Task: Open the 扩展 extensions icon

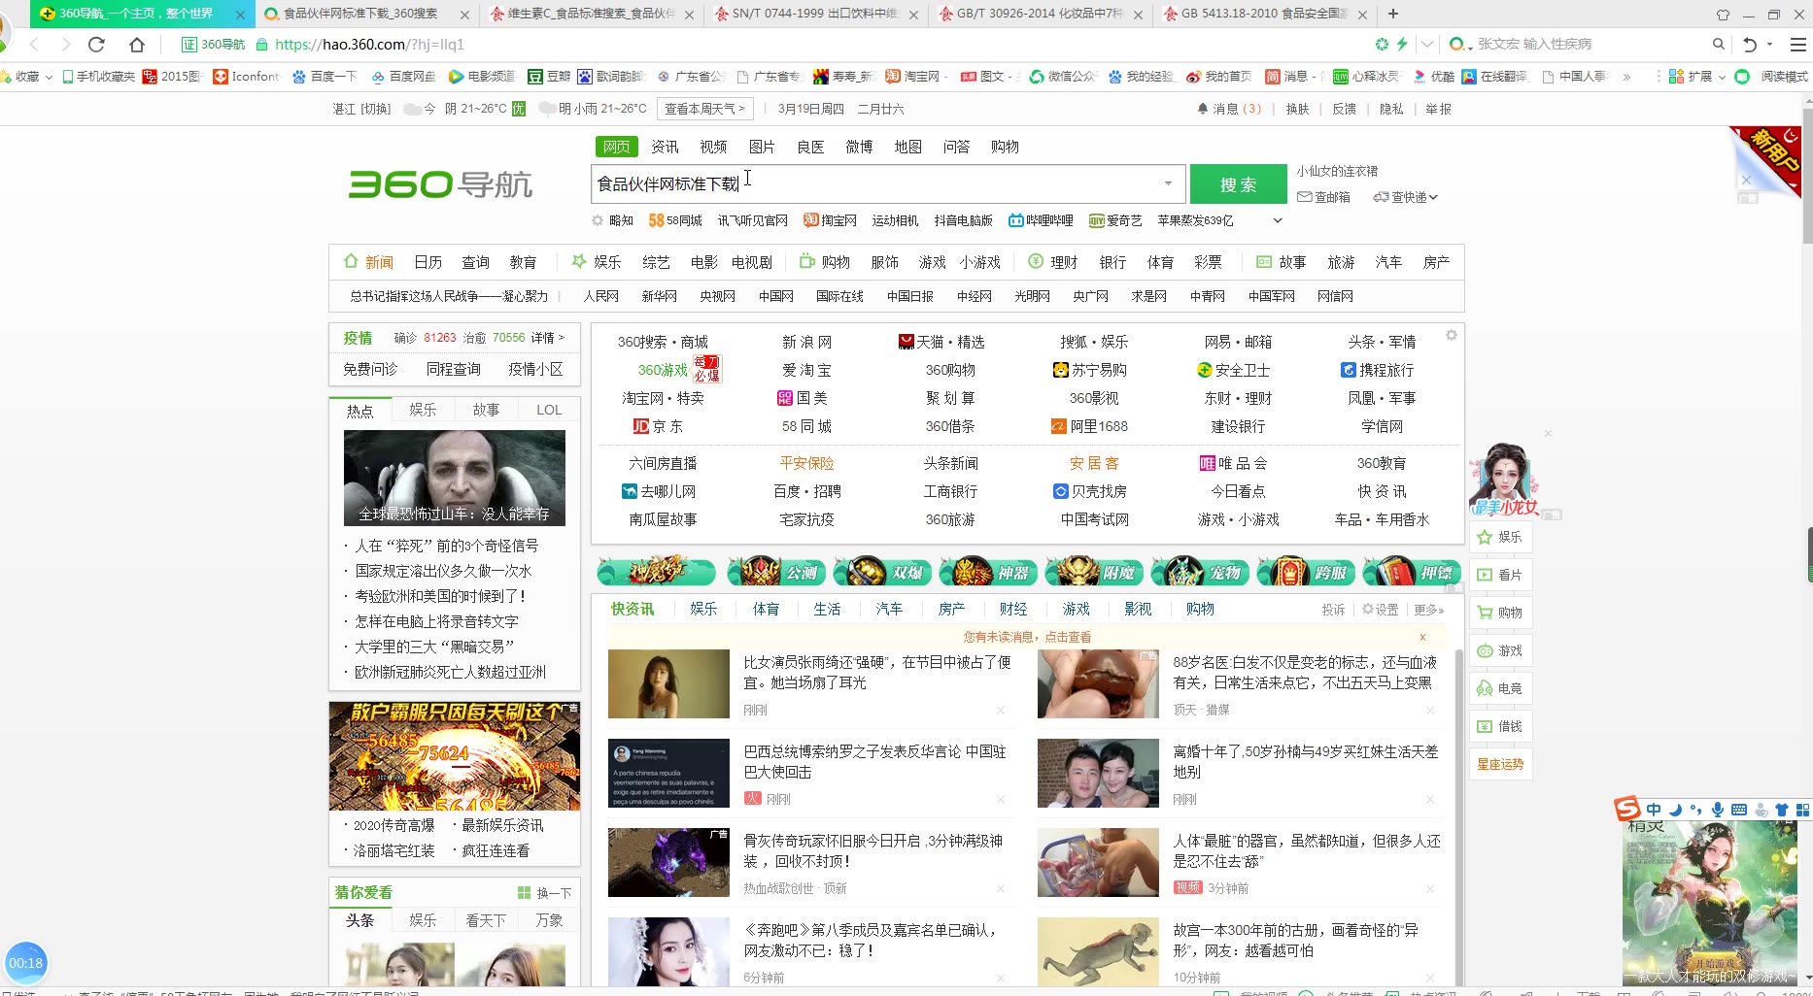Action: click(x=1676, y=76)
